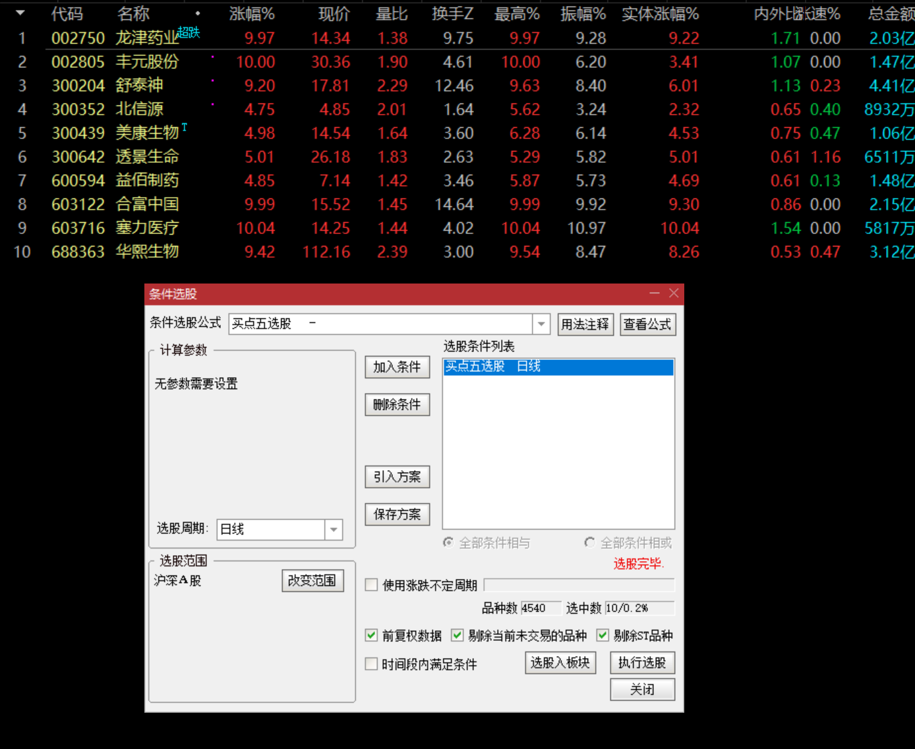Select stock row 300352 北信源
This screenshot has width=915, height=749.
click(x=457, y=109)
